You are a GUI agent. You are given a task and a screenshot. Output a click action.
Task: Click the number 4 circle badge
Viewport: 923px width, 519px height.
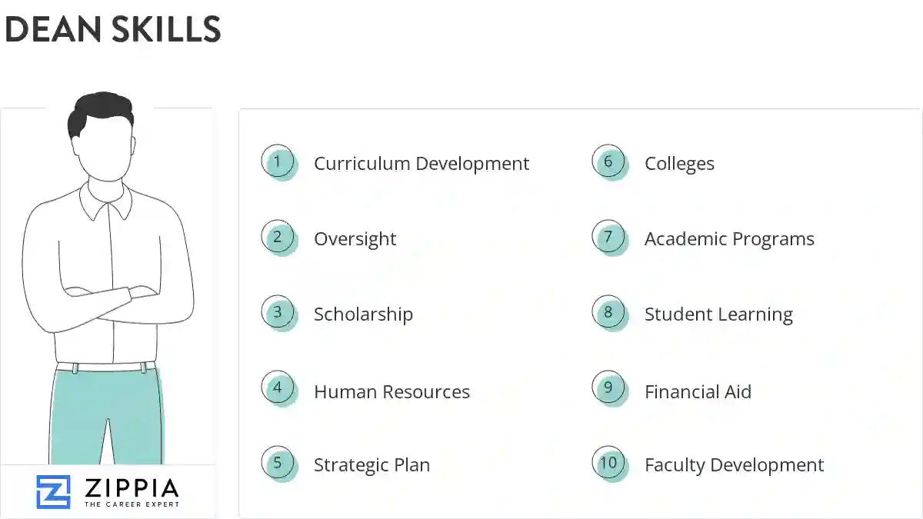(x=278, y=388)
